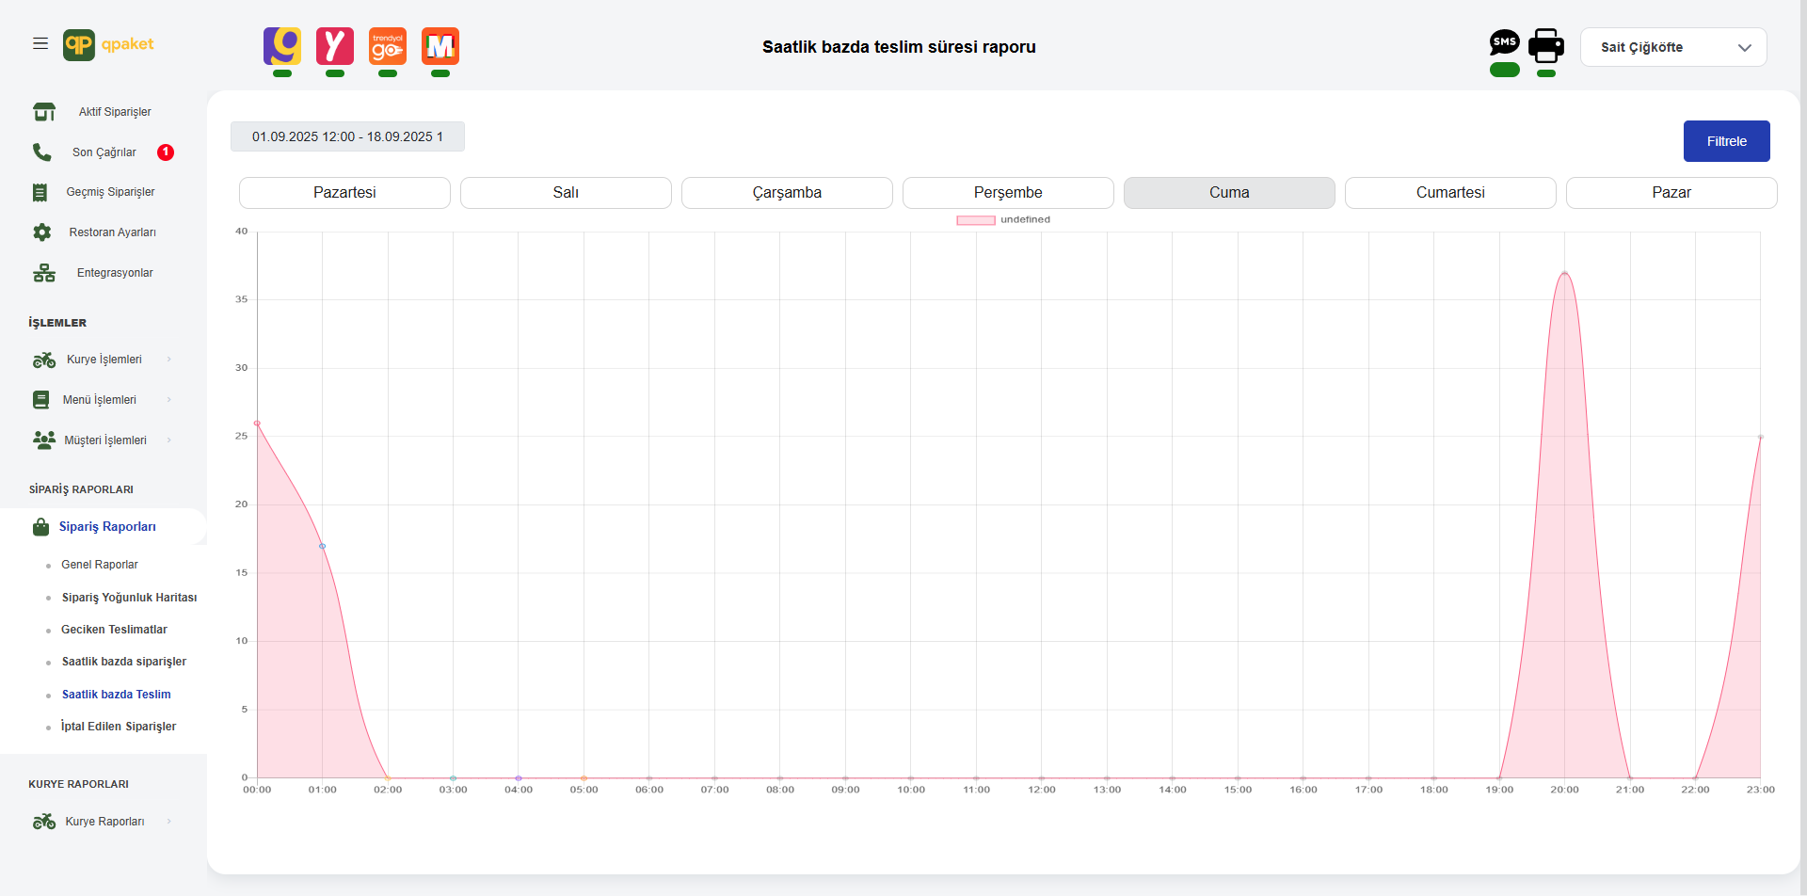Open Restoran Ayarları gear icon
The height and width of the screenshot is (896, 1807).
pos(42,232)
